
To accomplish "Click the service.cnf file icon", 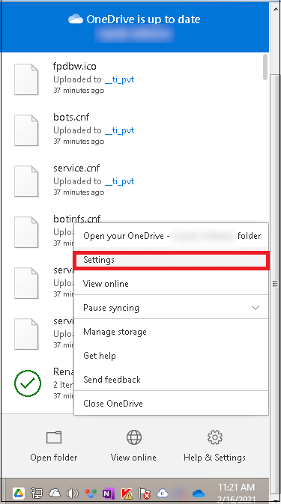I will [x=26, y=181].
